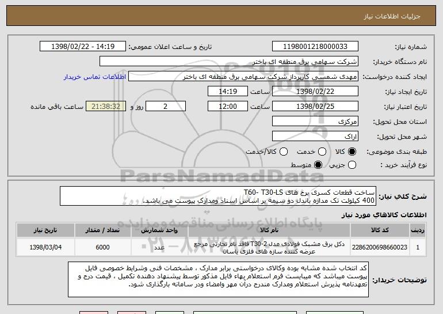
Task: Click the quantity cell 6000
Action: (103, 247)
